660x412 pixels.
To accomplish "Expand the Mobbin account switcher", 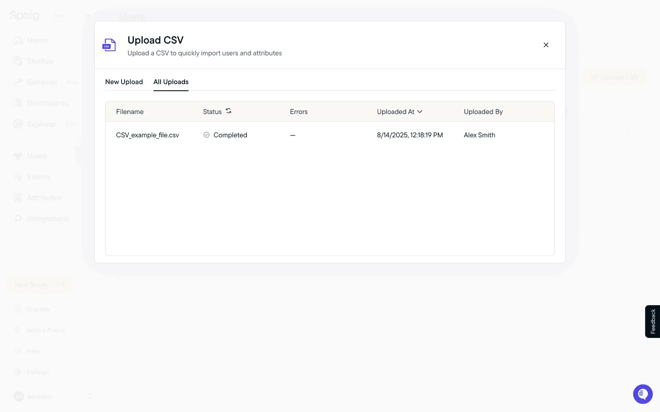I will click(90, 397).
